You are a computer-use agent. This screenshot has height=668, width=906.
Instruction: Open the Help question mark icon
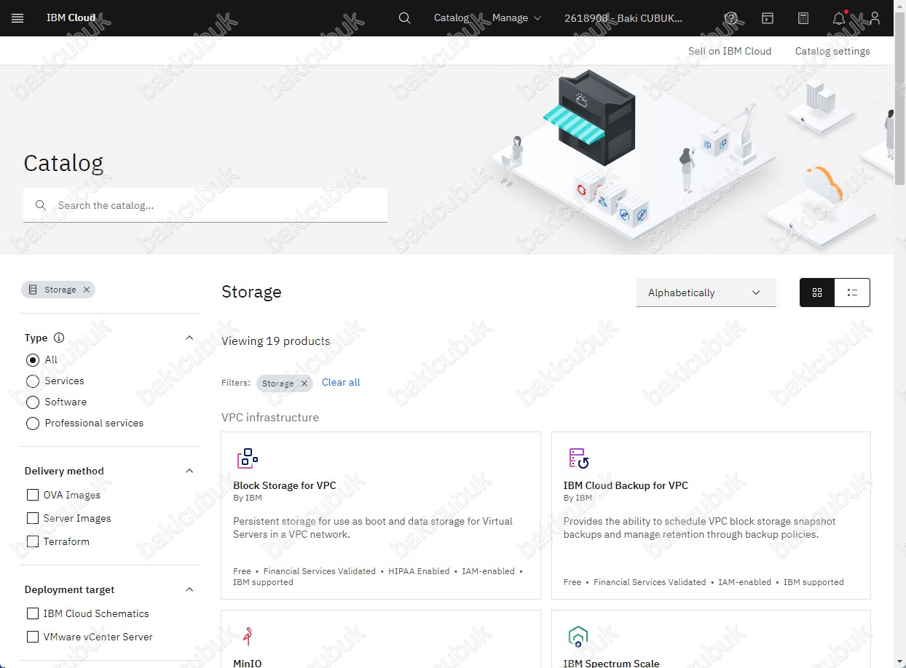click(731, 18)
